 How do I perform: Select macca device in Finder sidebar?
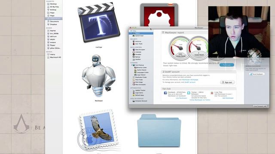click(x=52, y=54)
